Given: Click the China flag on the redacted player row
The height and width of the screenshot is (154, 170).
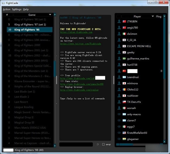Looking at the screenshot, I should pos(124,71).
